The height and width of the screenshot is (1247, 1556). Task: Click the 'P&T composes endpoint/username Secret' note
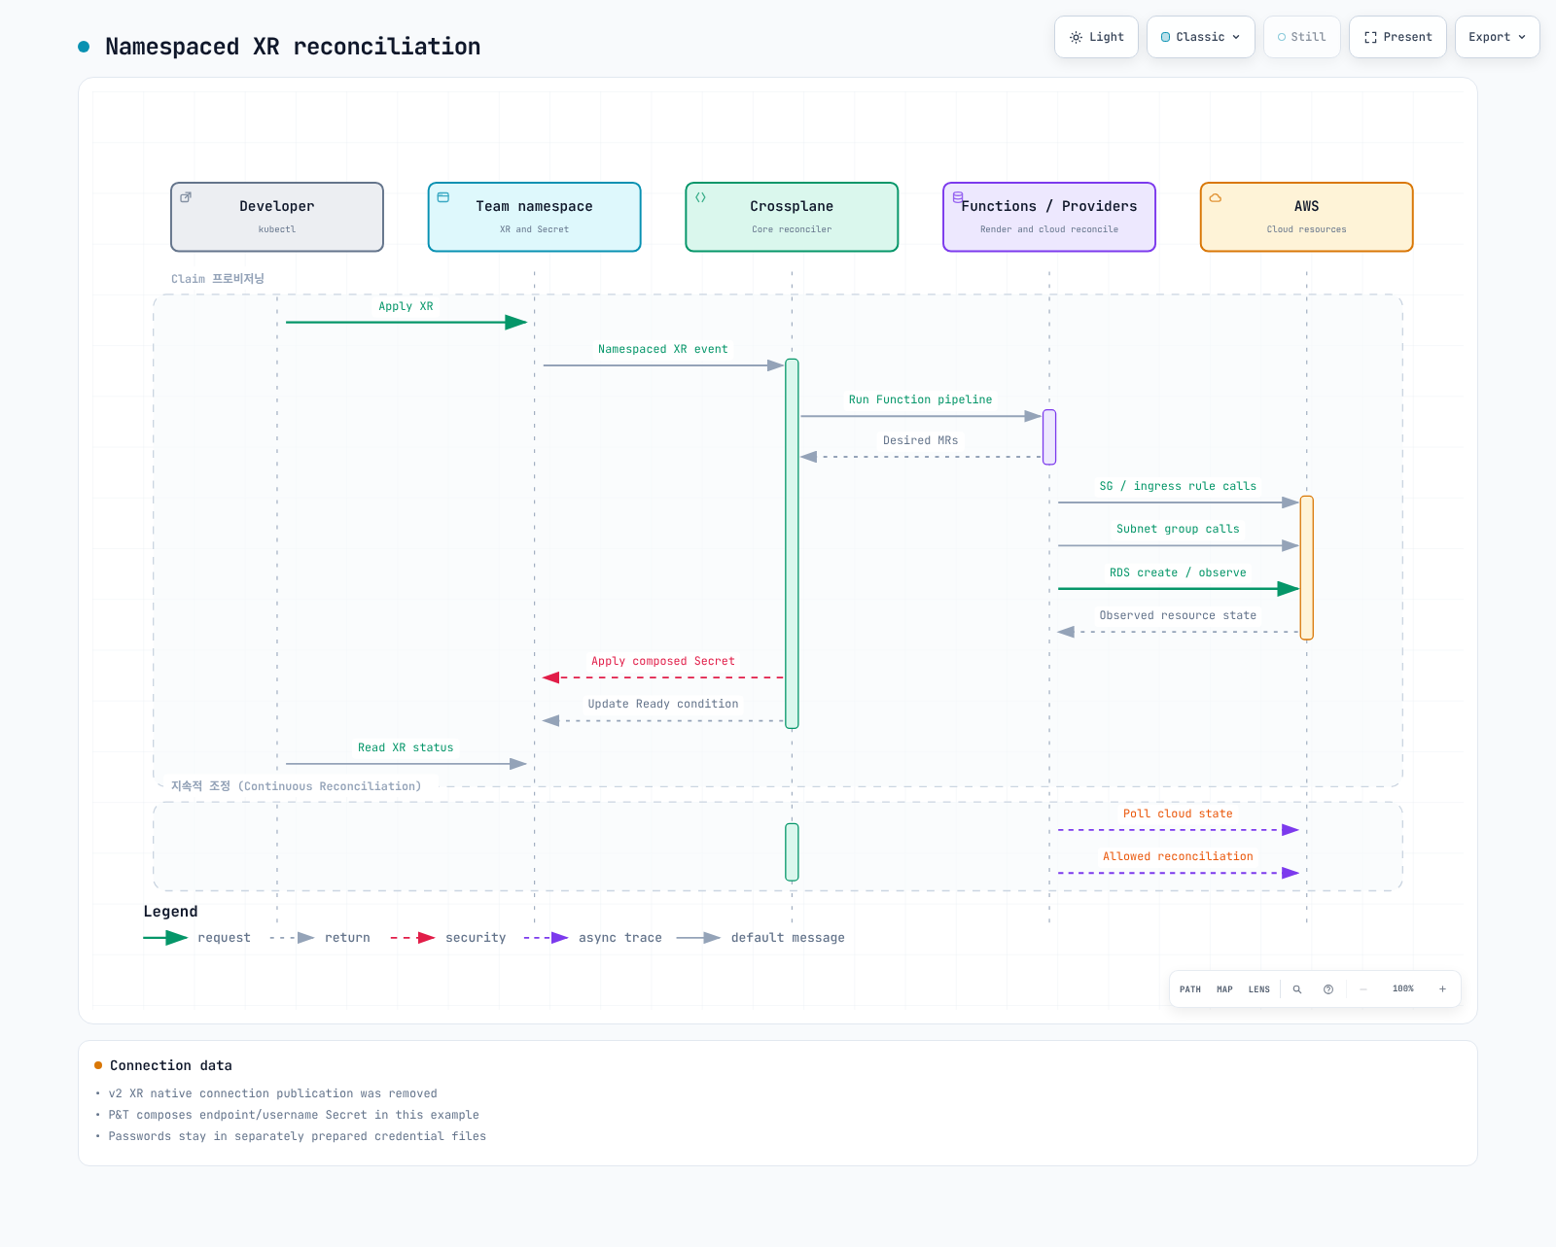click(294, 1115)
